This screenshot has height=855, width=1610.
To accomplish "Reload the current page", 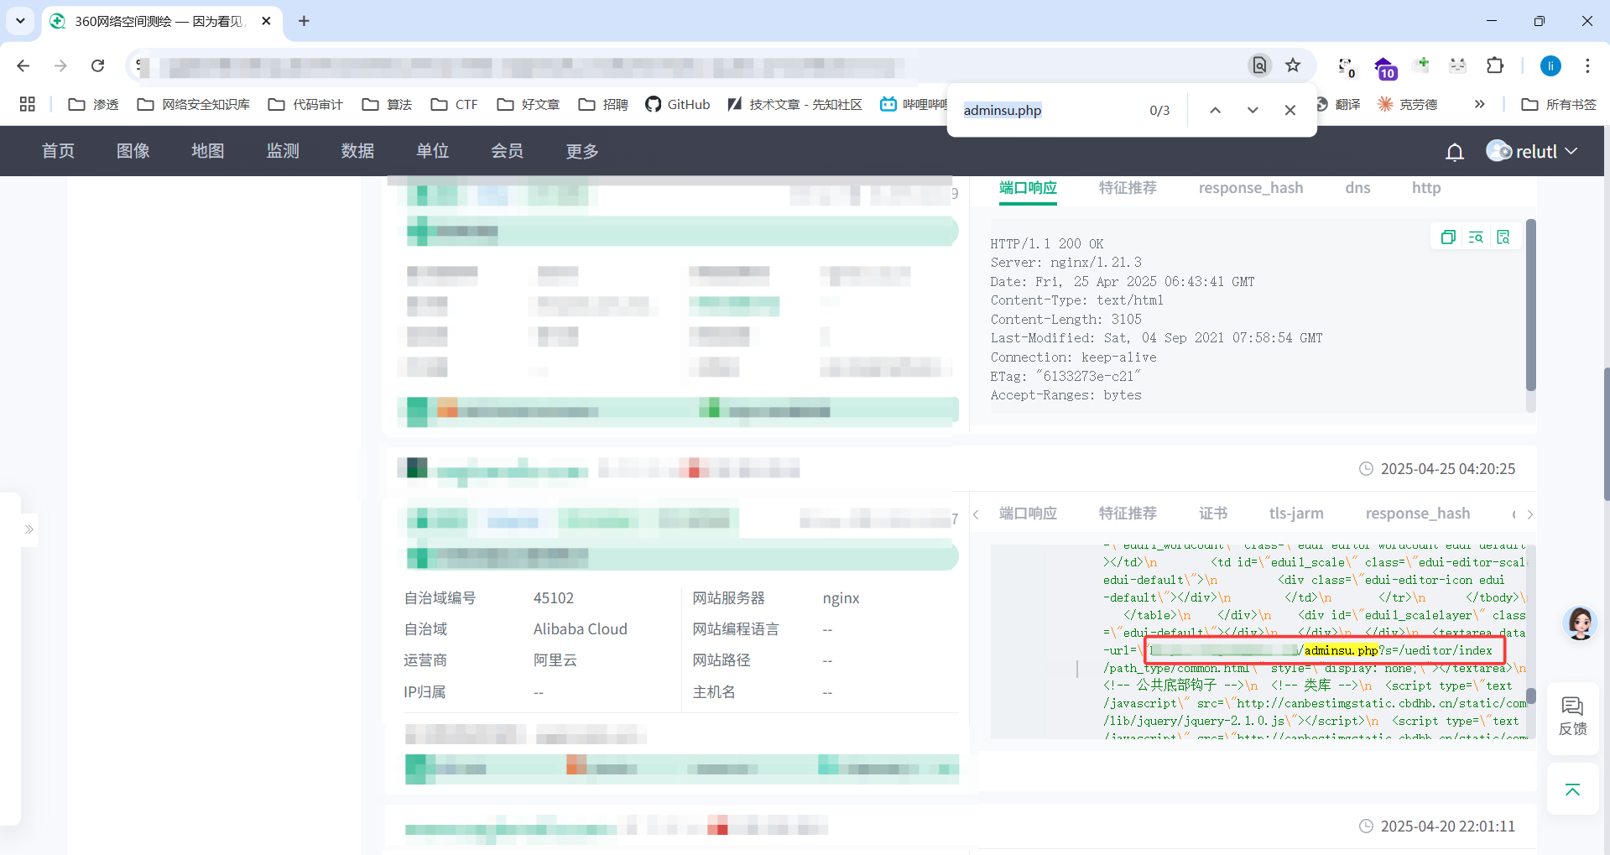I will (x=98, y=65).
